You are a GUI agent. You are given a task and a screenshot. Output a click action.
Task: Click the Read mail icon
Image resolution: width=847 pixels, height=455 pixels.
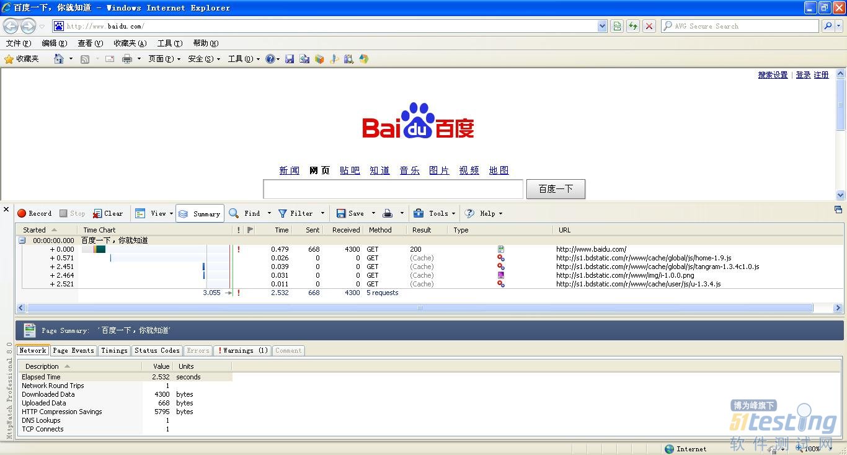pos(110,59)
